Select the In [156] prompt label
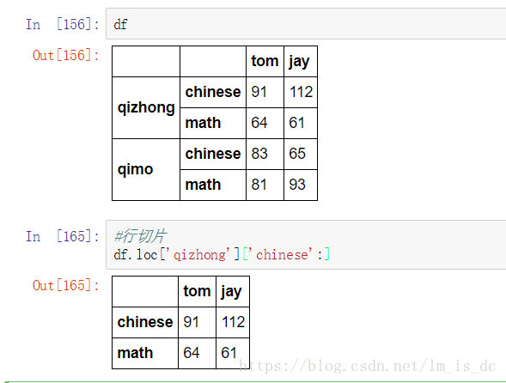506x383 pixels. 63,24
